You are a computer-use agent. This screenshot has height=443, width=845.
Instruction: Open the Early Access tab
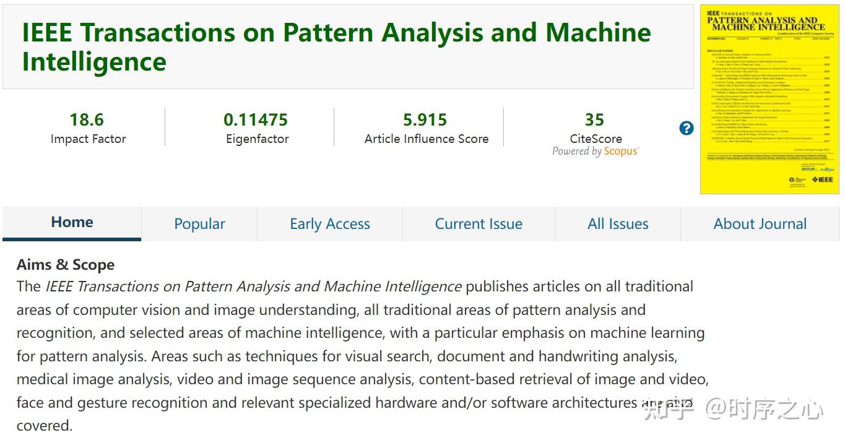[x=330, y=224]
